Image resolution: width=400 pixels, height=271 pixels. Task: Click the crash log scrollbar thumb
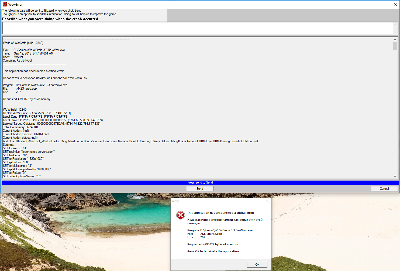395,46
